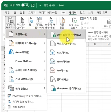
Task: Choose XML에서(X) in the submenu
Action: (x=66, y=53)
